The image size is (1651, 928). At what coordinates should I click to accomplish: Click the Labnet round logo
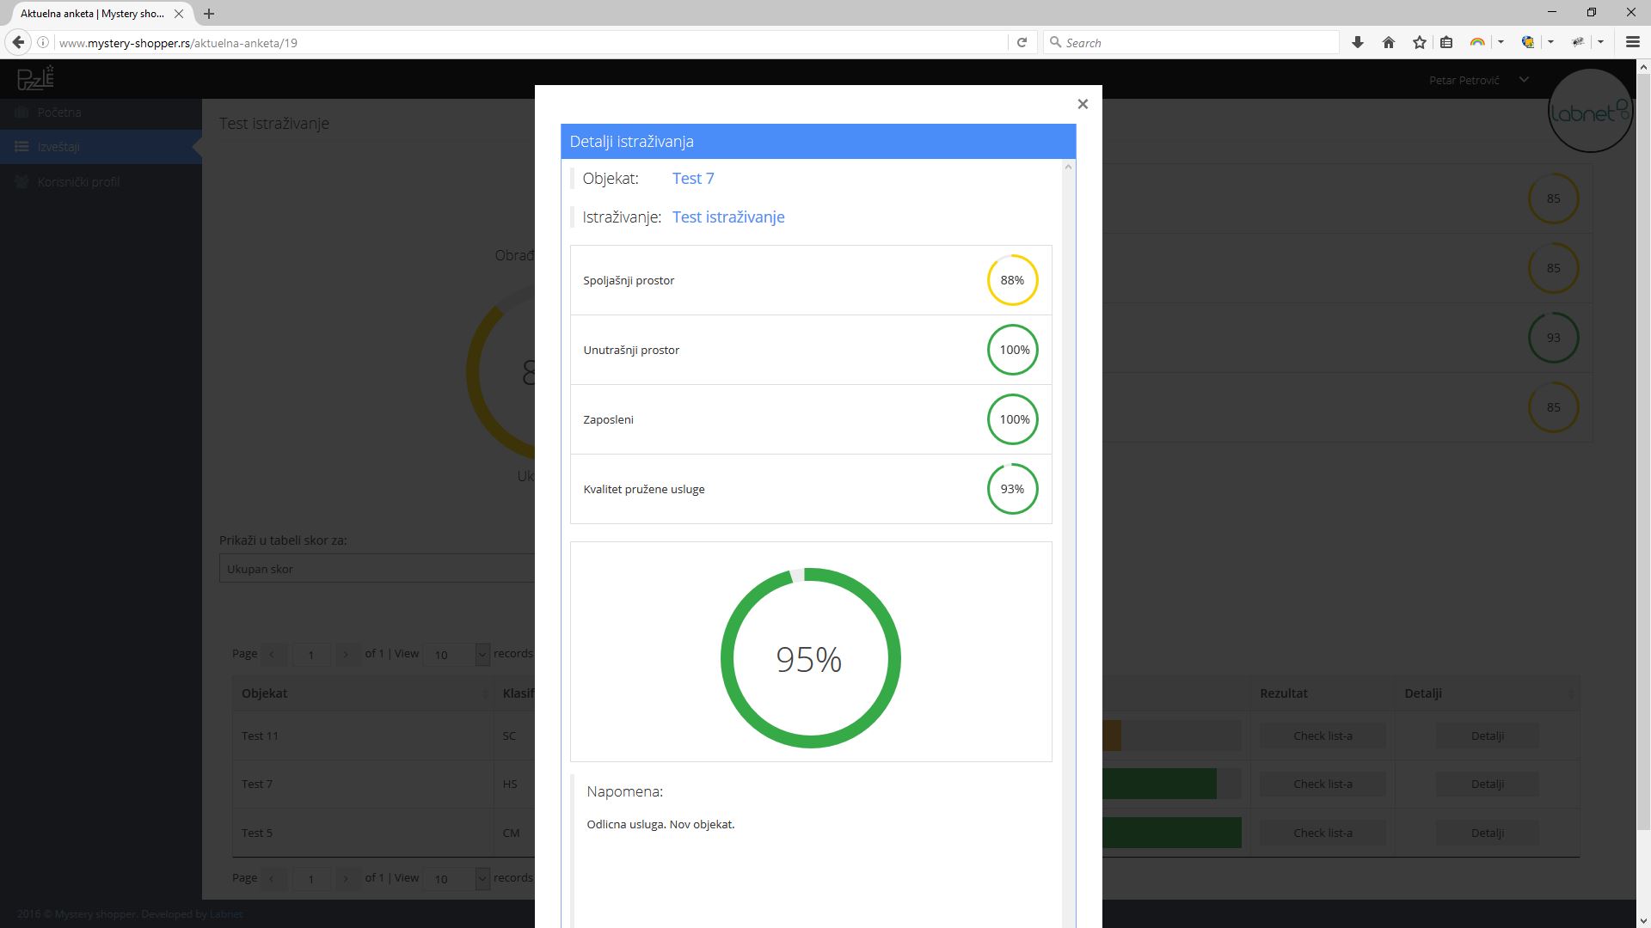pyautogui.click(x=1590, y=111)
